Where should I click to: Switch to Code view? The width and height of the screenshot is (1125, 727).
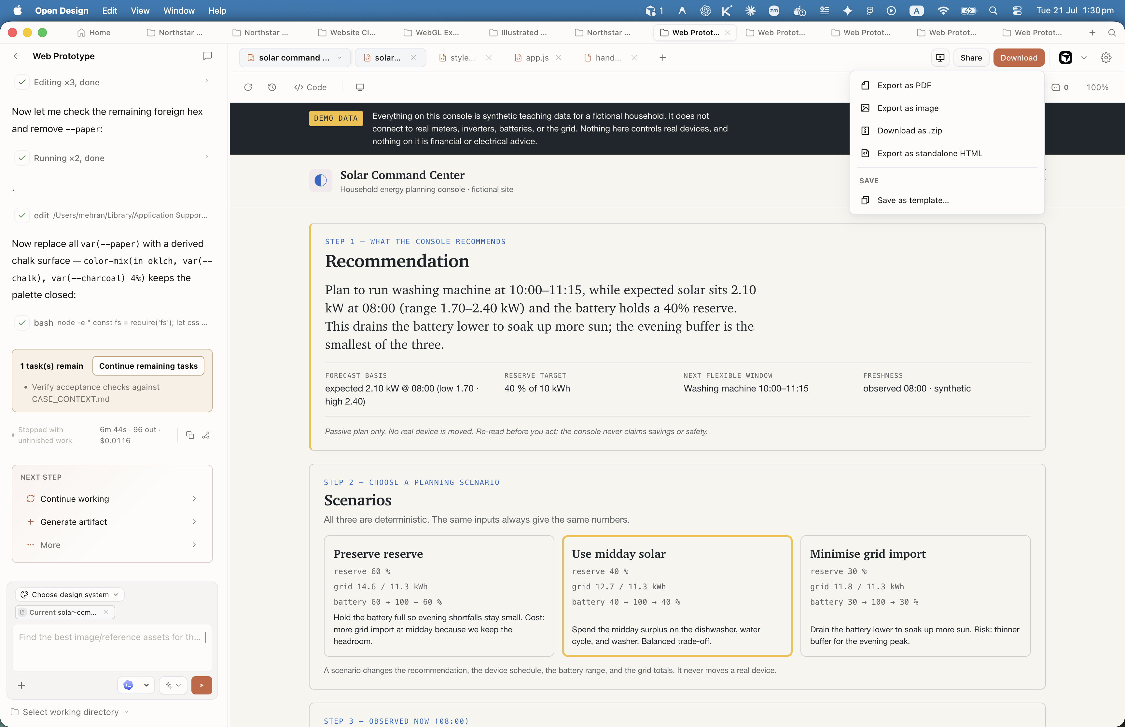[x=310, y=87]
